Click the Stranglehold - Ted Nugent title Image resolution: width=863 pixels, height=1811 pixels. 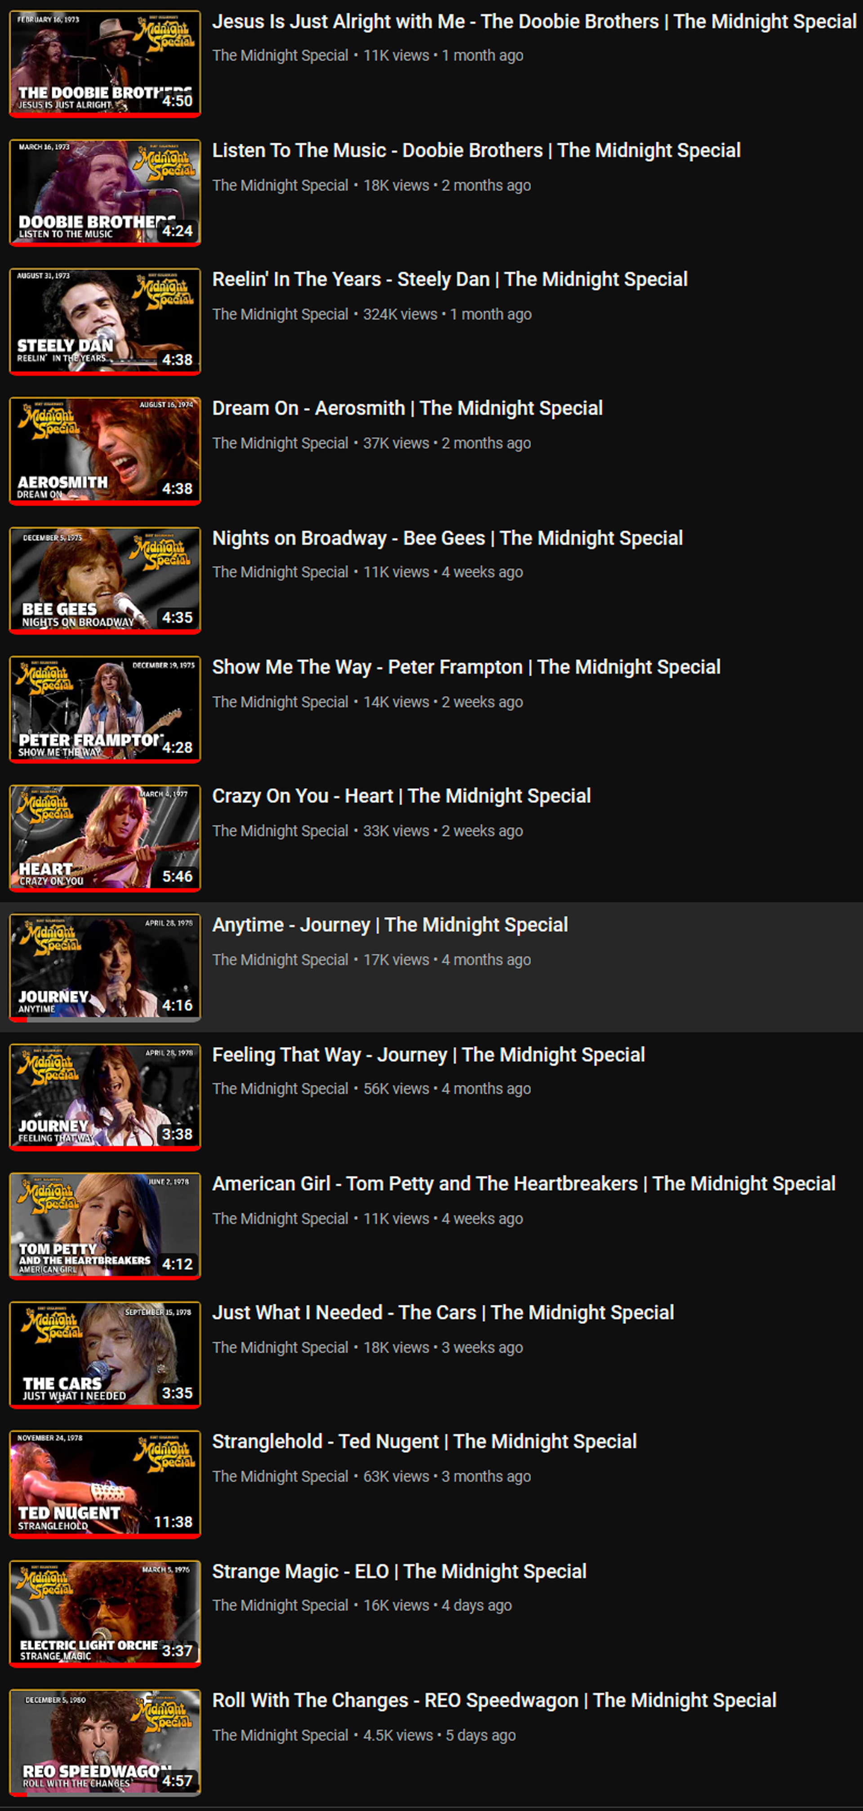[x=424, y=1442]
